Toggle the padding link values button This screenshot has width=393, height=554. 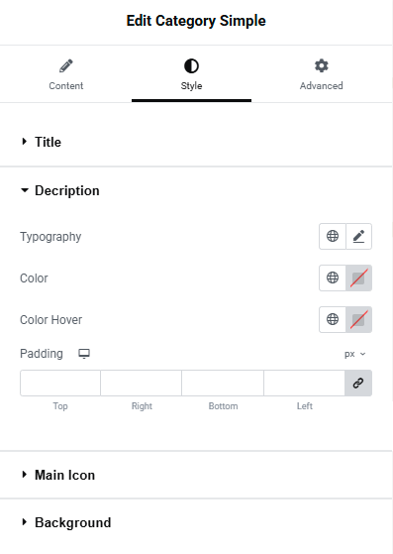point(358,383)
